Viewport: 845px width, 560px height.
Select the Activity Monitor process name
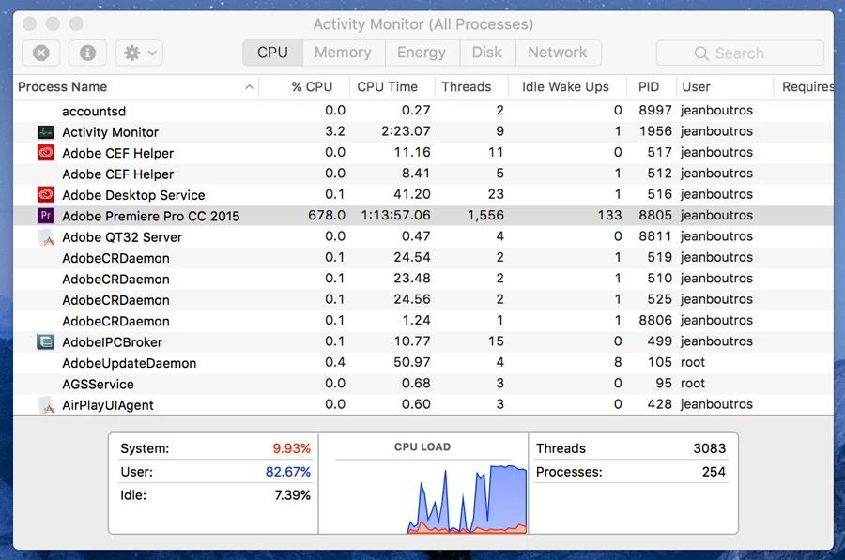coord(111,132)
